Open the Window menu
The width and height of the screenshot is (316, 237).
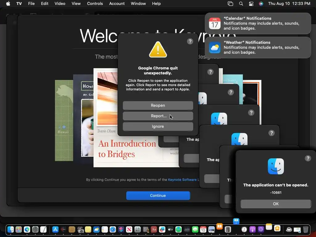click(138, 4)
